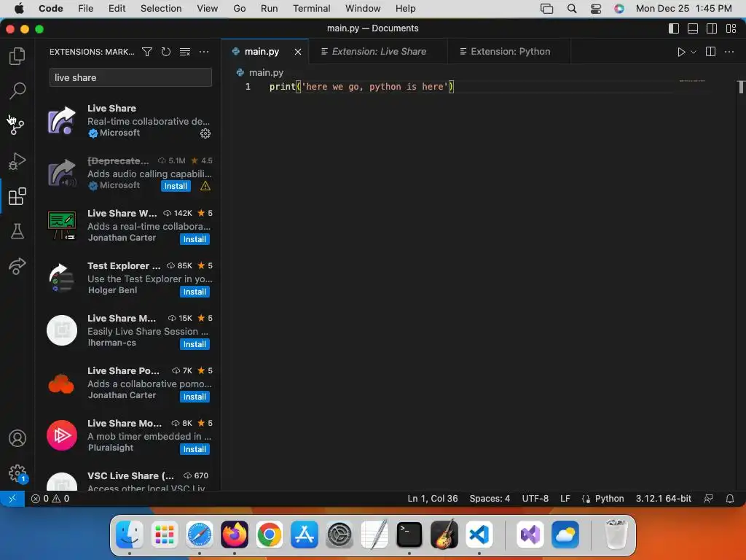Open the Extensions view icon
The width and height of the screenshot is (746, 560).
coord(17,196)
